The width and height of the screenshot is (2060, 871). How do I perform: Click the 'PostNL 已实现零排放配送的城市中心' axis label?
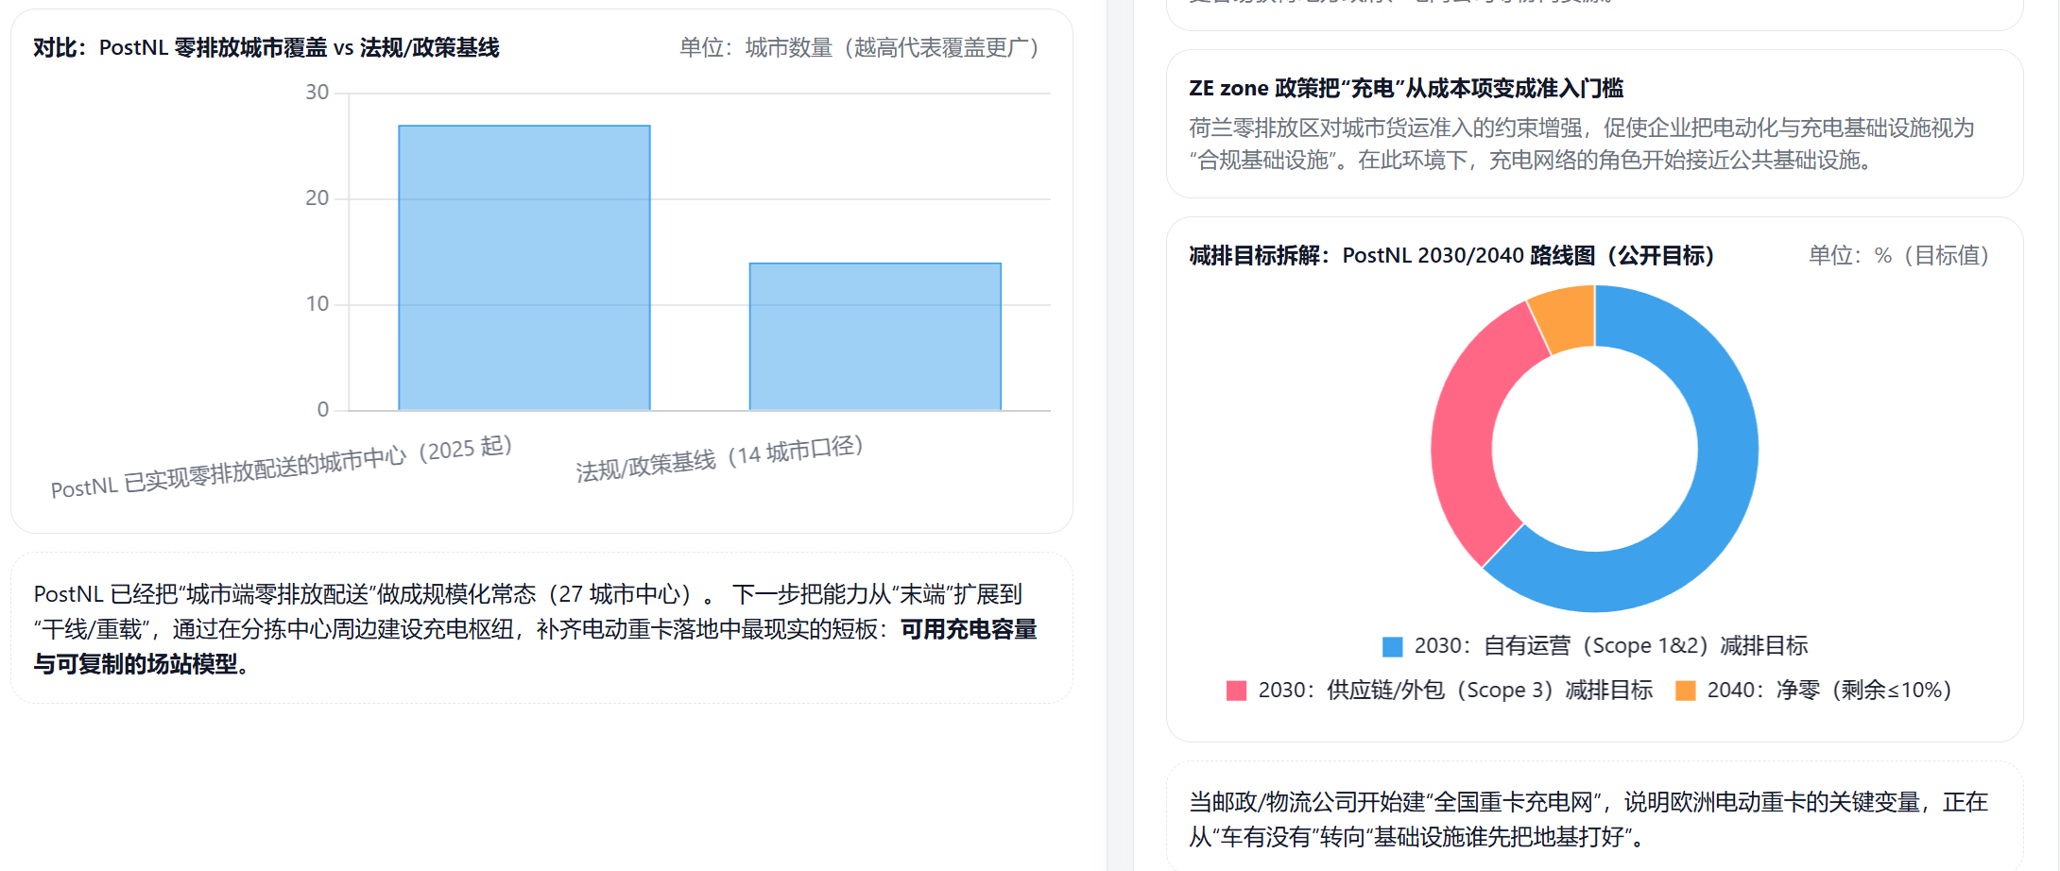pos(282,468)
